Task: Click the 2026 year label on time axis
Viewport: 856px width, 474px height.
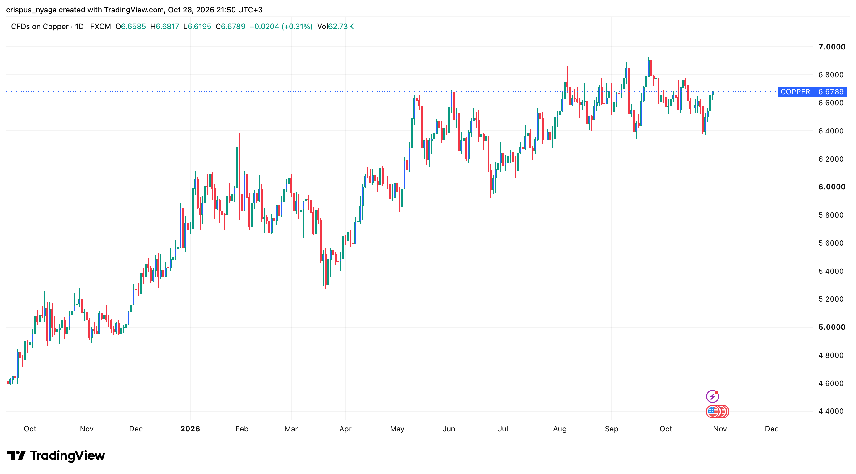Action: point(190,429)
